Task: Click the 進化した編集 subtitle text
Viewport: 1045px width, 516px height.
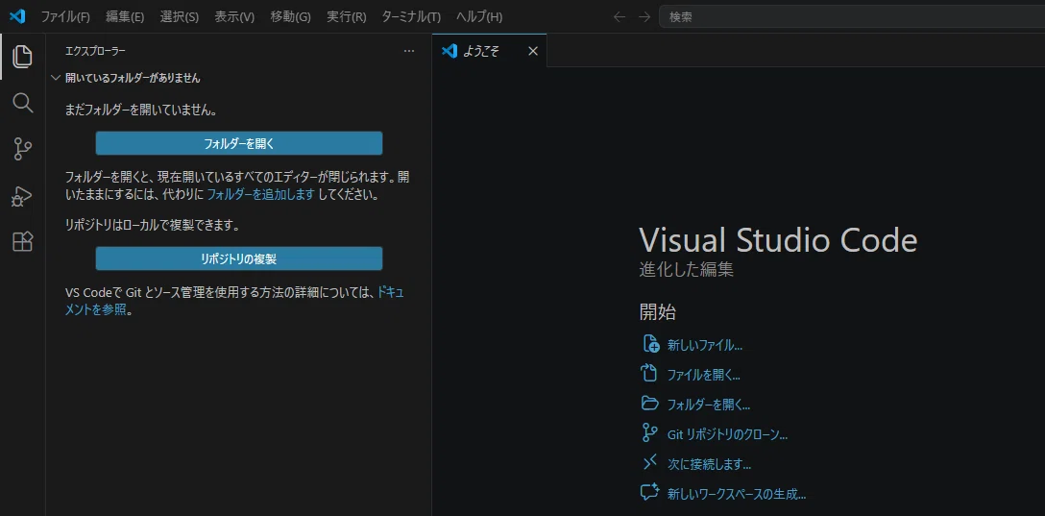Action: 687,269
